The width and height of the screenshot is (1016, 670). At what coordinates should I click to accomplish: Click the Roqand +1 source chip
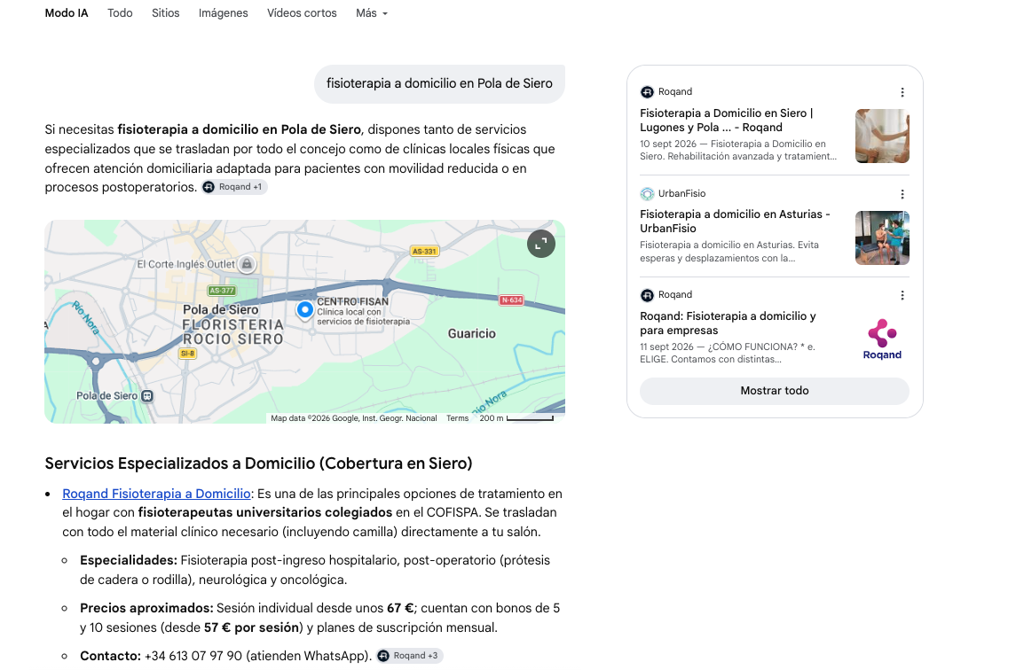coord(233,187)
